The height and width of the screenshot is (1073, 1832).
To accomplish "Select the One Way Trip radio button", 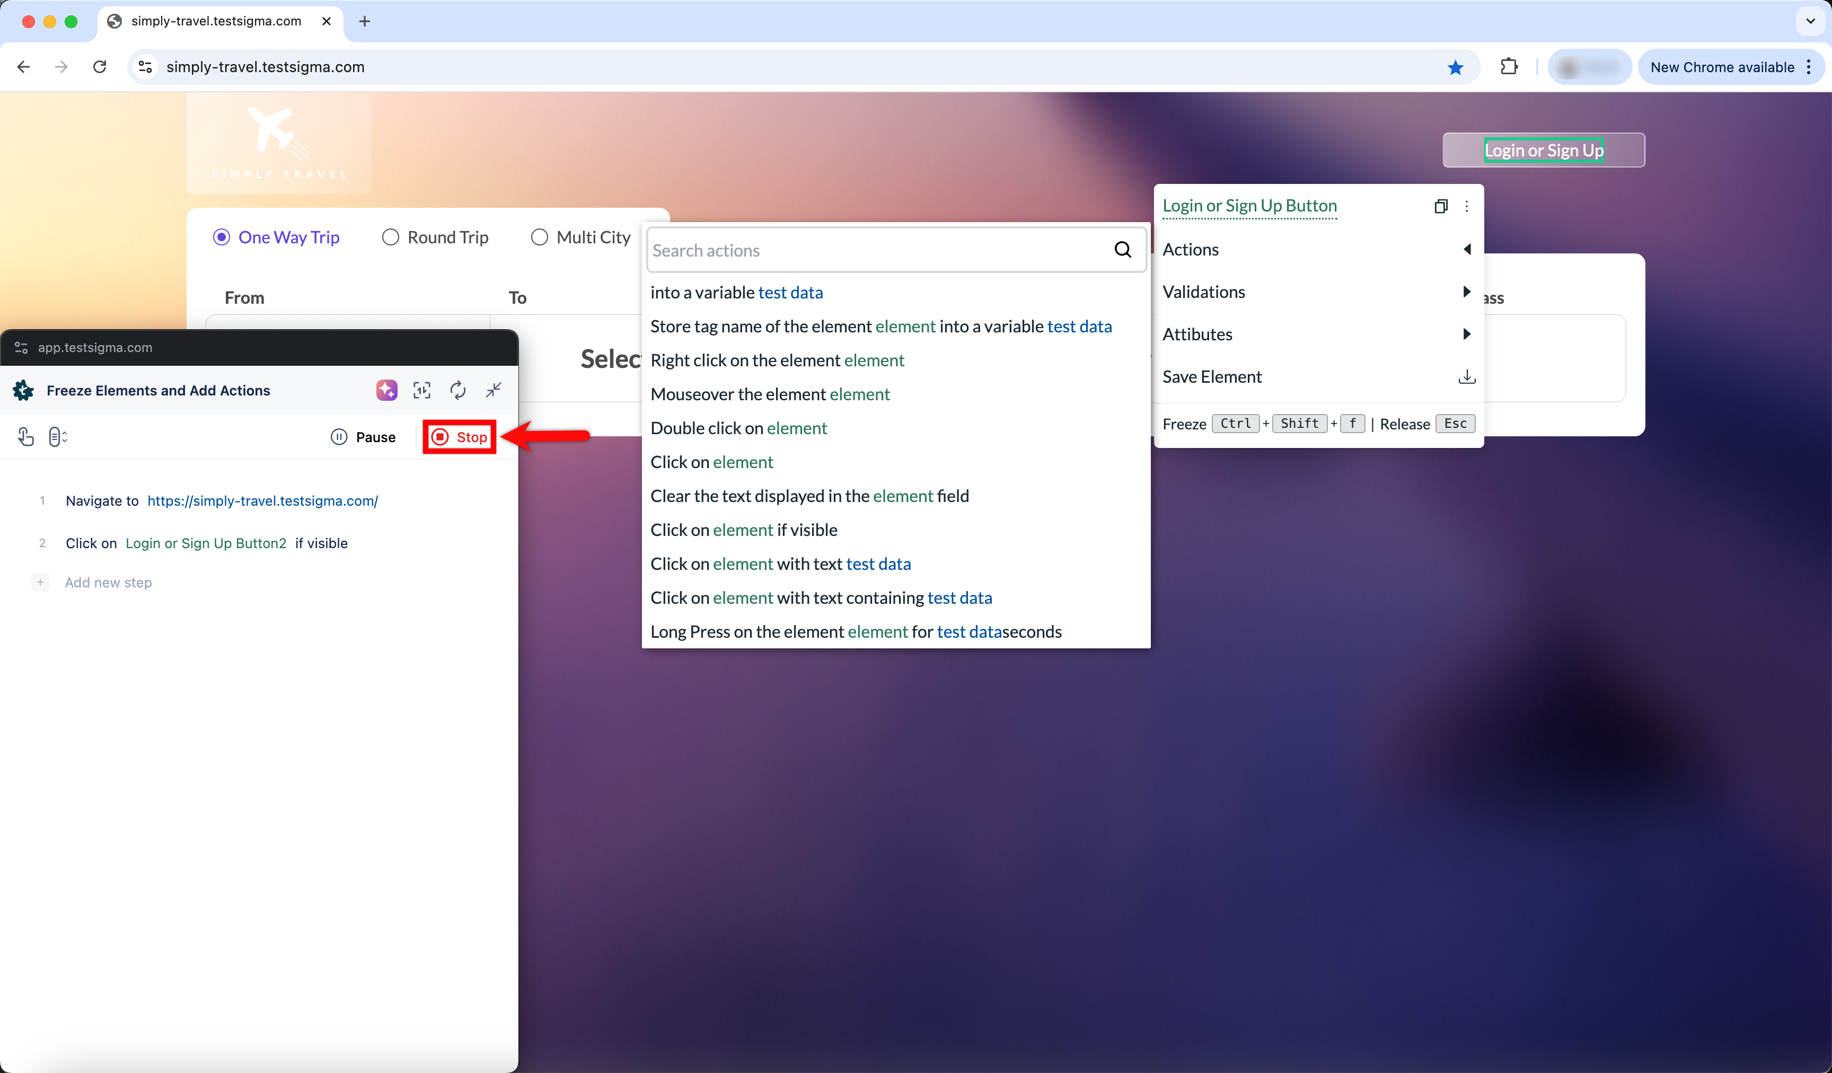I will tap(221, 238).
